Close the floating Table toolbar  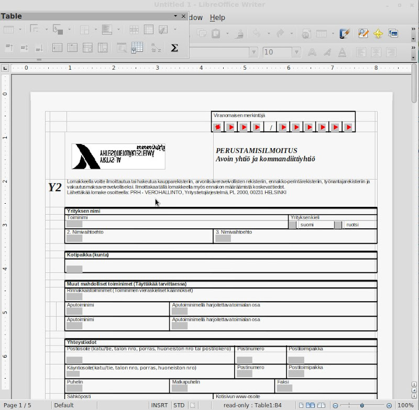click(183, 16)
